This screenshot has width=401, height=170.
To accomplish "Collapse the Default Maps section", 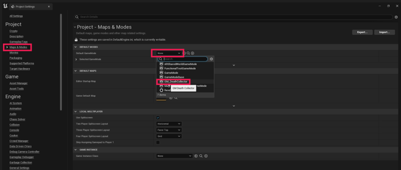I will 76,71.
